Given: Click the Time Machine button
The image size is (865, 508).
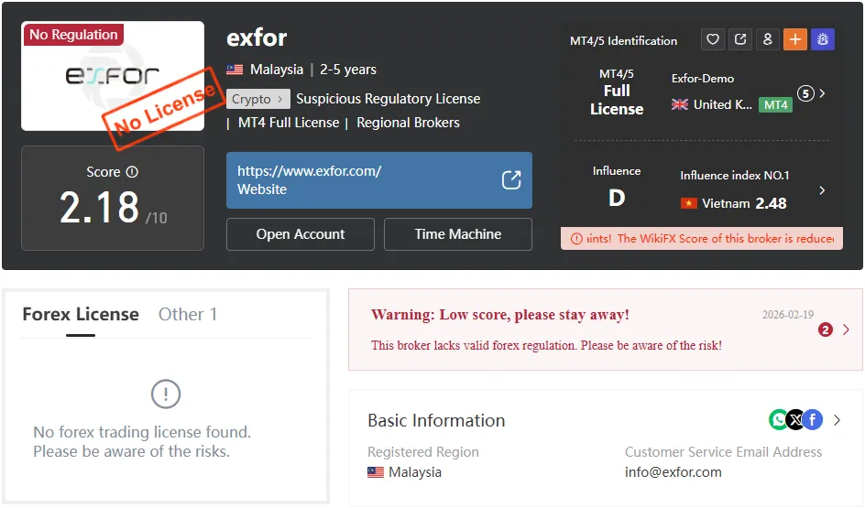Looking at the screenshot, I should (x=458, y=234).
